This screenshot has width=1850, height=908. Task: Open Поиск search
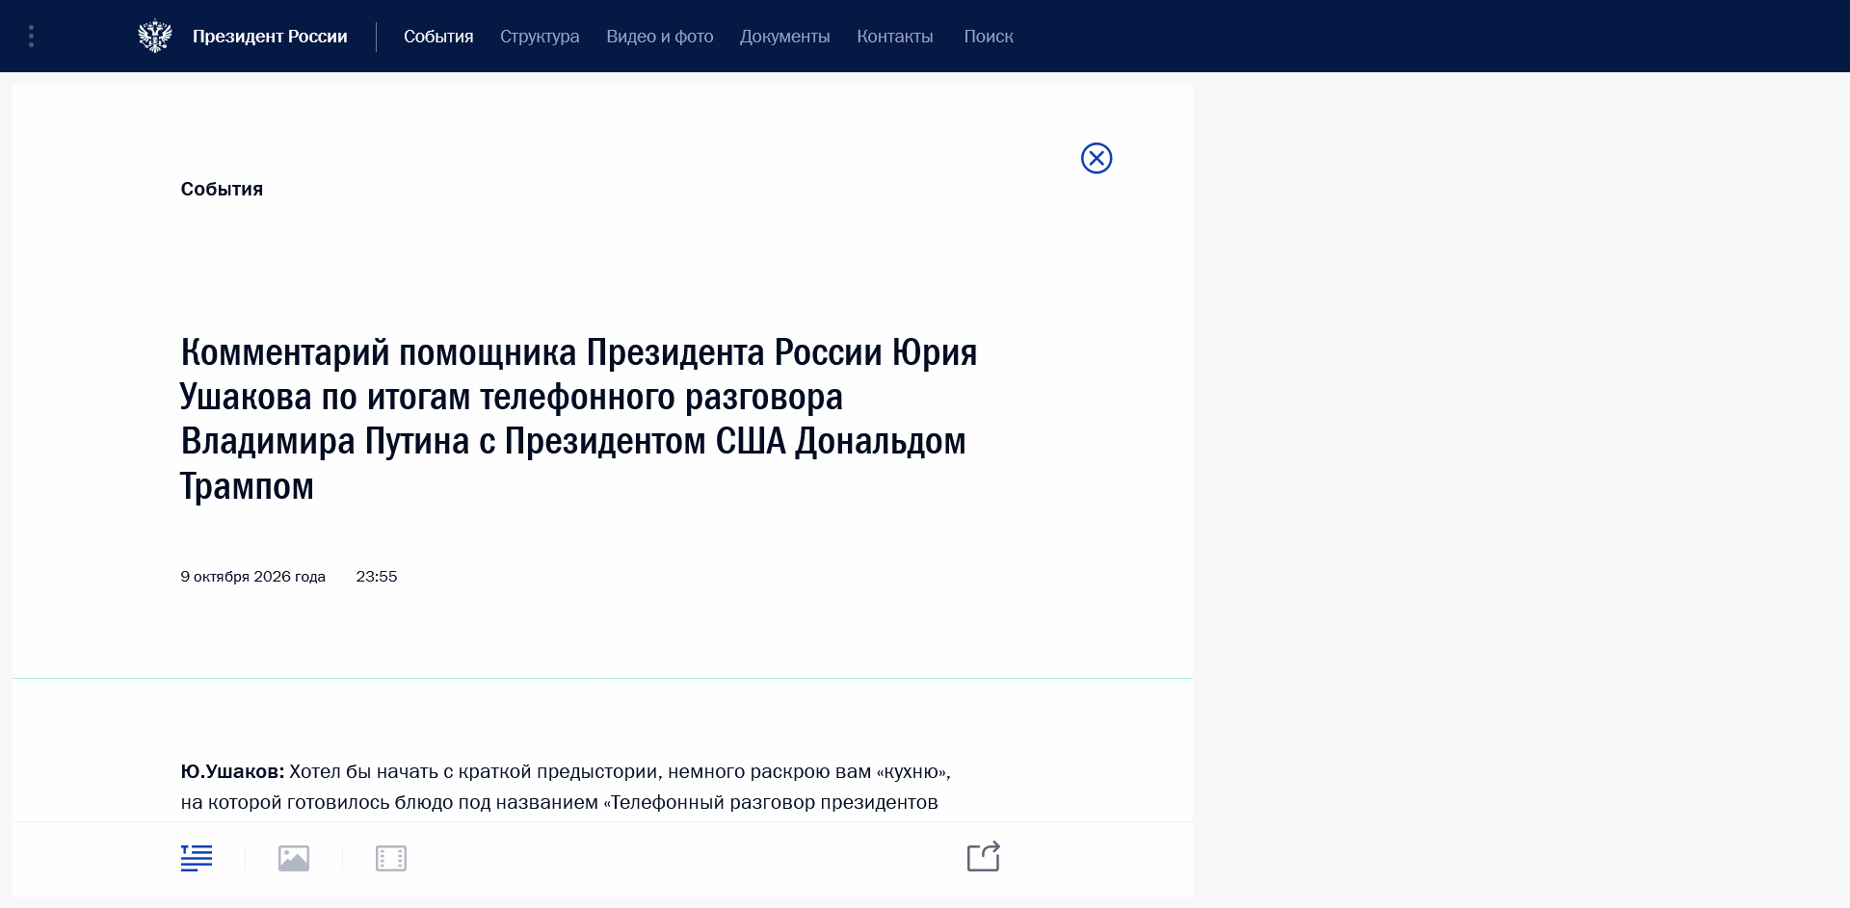point(989,37)
